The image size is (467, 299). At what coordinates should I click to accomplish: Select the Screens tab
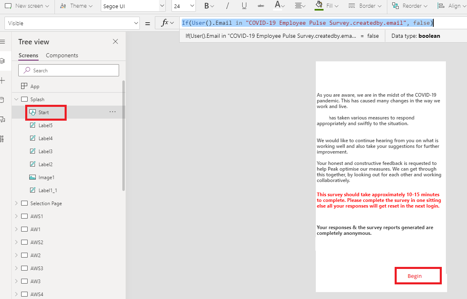[28, 55]
